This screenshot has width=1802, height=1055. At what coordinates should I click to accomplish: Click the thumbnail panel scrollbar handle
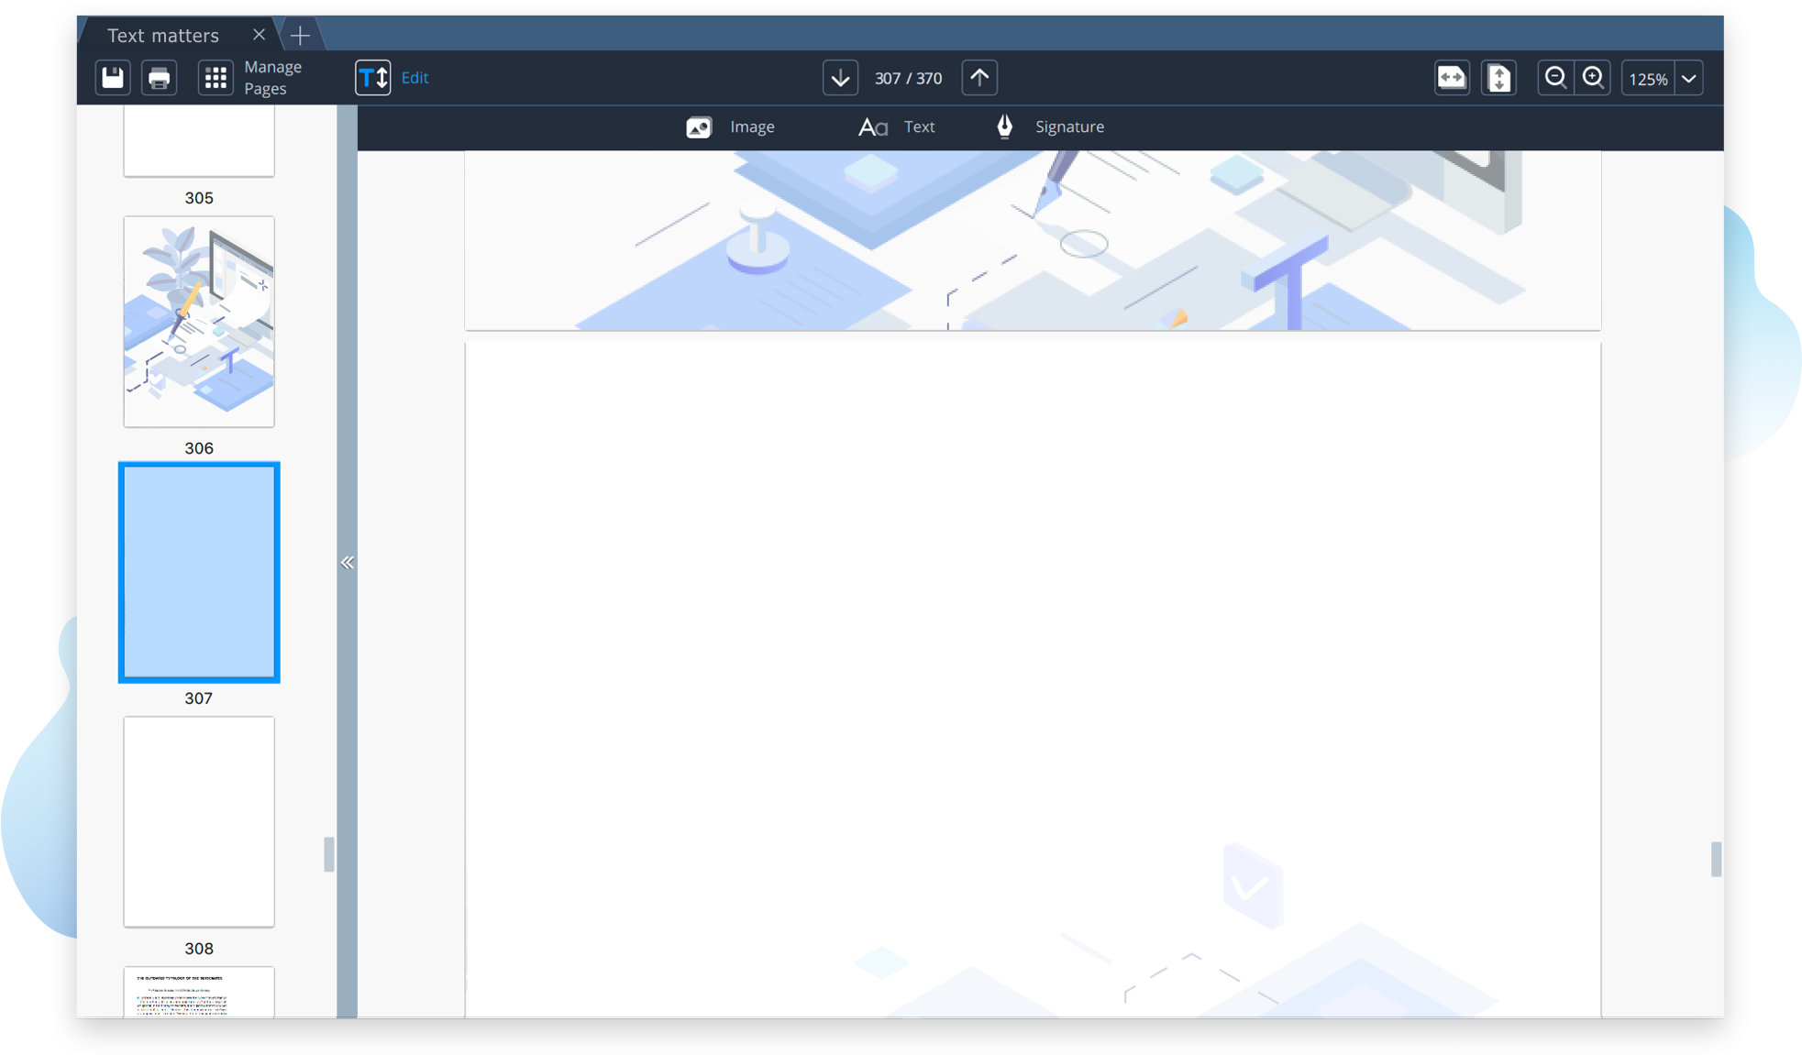[x=328, y=854]
